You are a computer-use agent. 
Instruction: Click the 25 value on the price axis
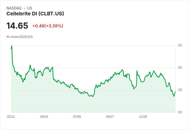(180, 45)
